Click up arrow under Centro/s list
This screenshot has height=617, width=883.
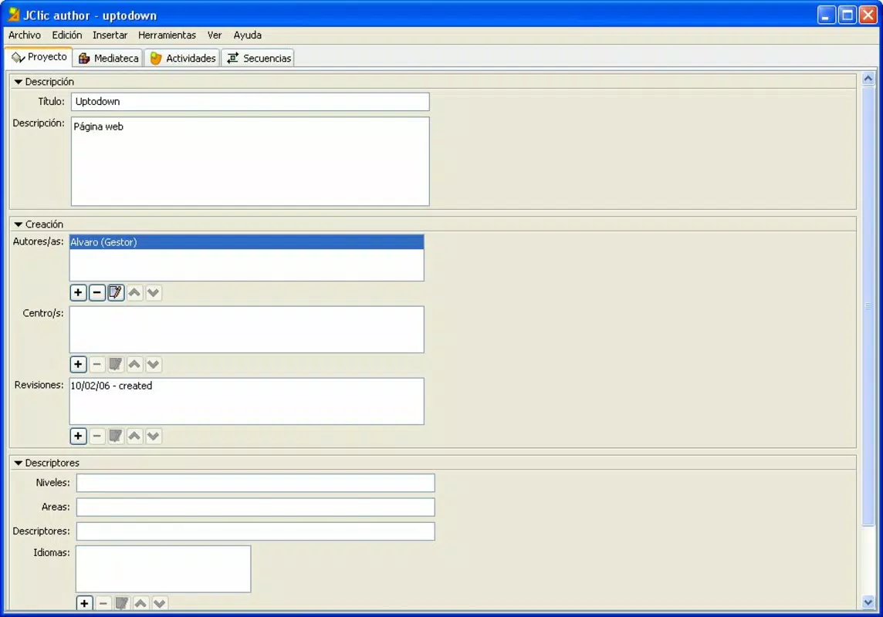tap(134, 365)
